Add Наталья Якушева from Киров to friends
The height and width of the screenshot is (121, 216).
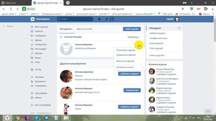click(129, 107)
